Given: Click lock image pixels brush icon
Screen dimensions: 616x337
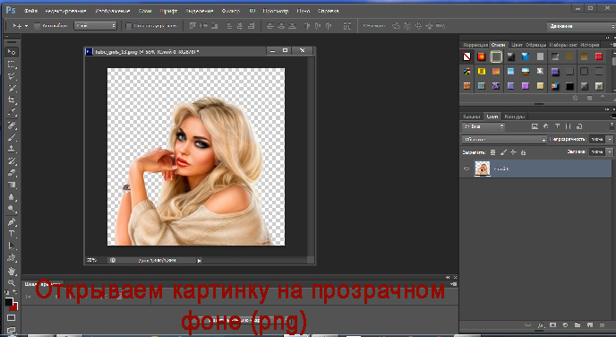Looking at the screenshot, I should pyautogui.click(x=503, y=152).
